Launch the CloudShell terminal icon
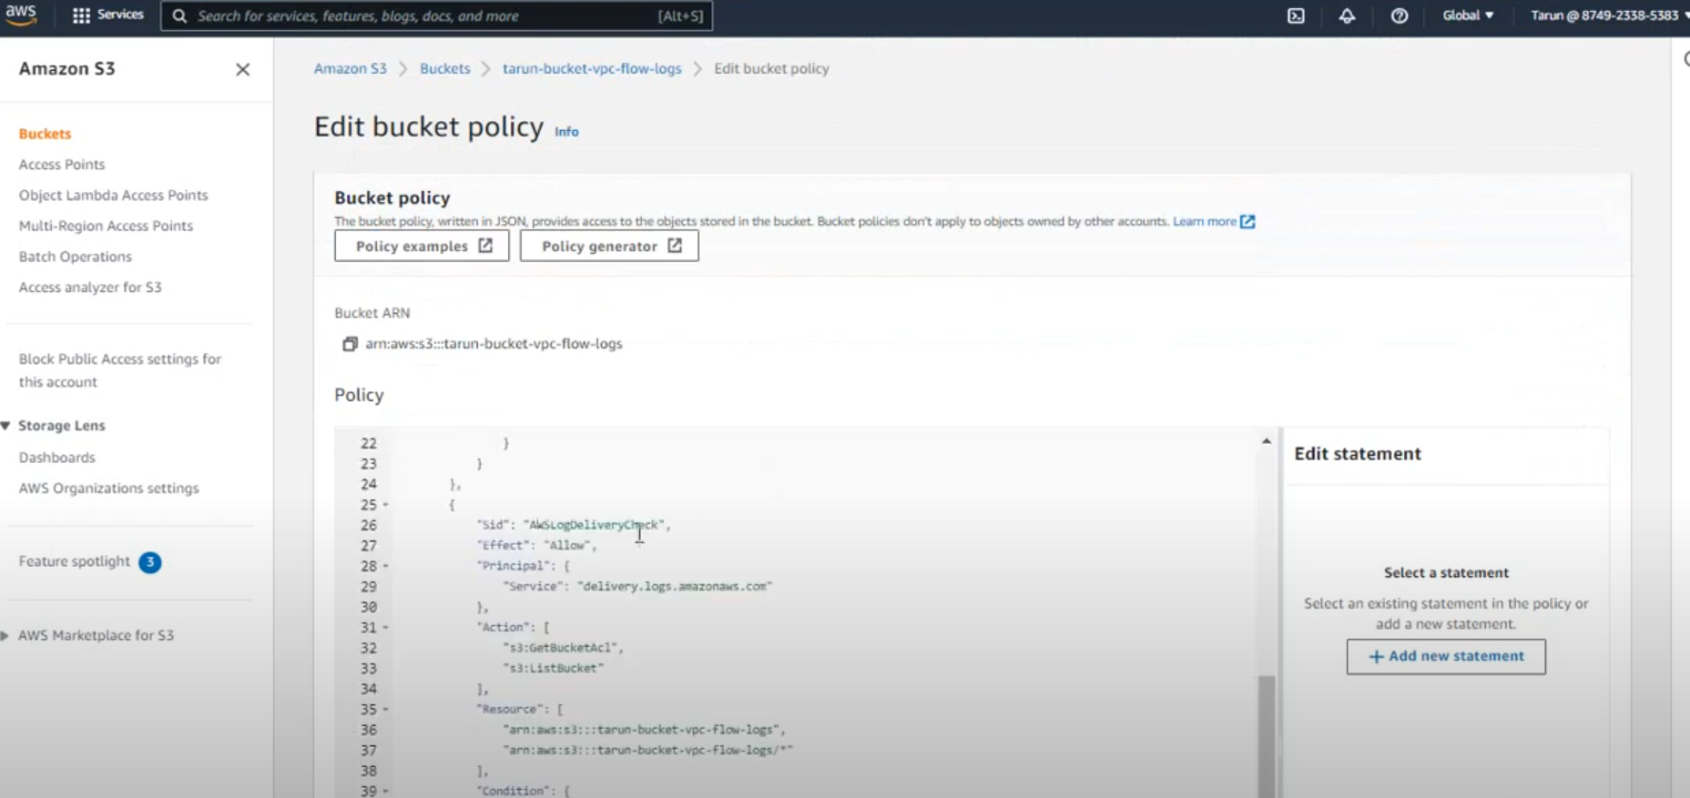The width and height of the screenshot is (1690, 798). 1296,15
